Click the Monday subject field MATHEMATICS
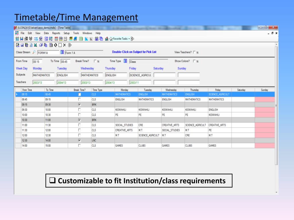This screenshot has width=294, height=220. (x=43, y=75)
